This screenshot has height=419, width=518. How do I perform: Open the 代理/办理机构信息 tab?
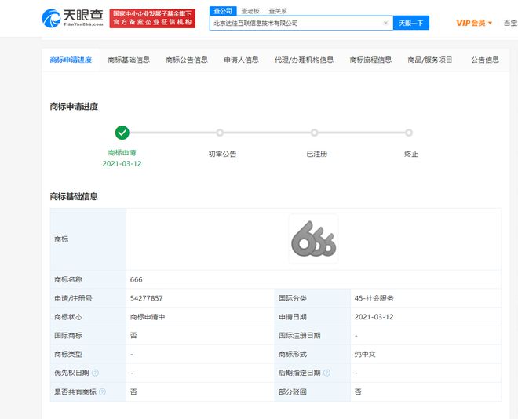tap(304, 60)
